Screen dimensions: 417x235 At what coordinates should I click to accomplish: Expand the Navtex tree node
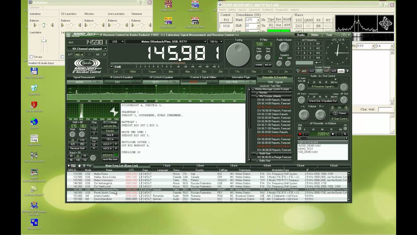257,93
